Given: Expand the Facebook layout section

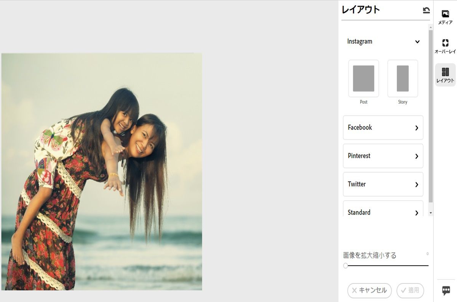Looking at the screenshot, I should pos(383,128).
